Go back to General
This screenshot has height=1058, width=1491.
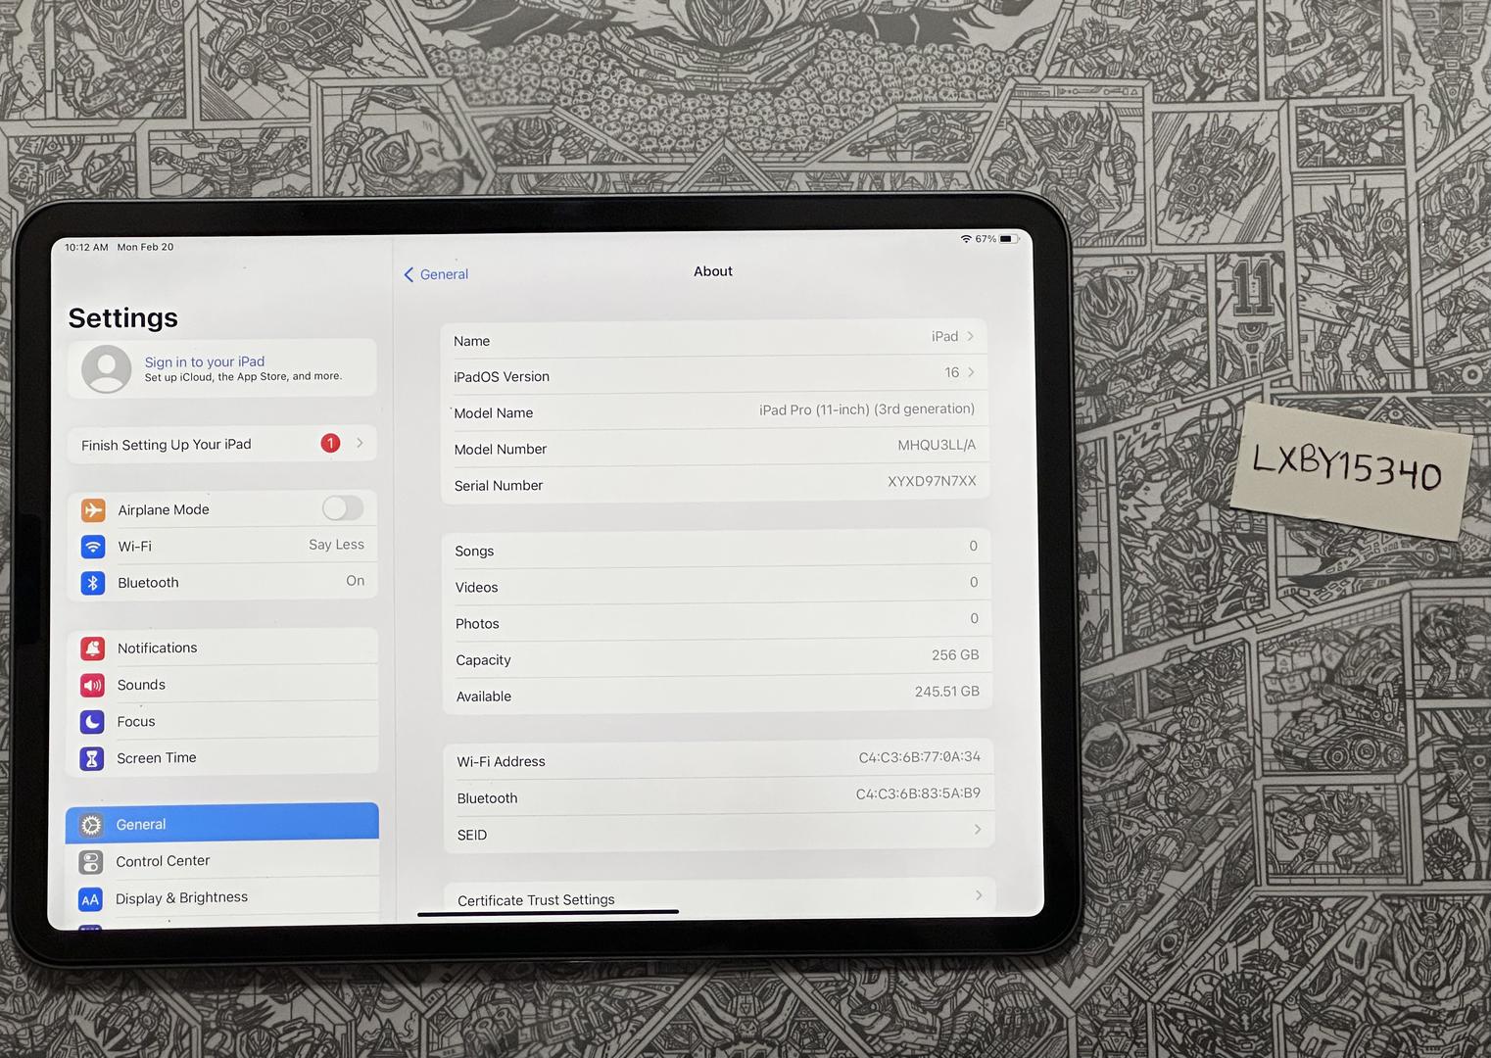[436, 274]
